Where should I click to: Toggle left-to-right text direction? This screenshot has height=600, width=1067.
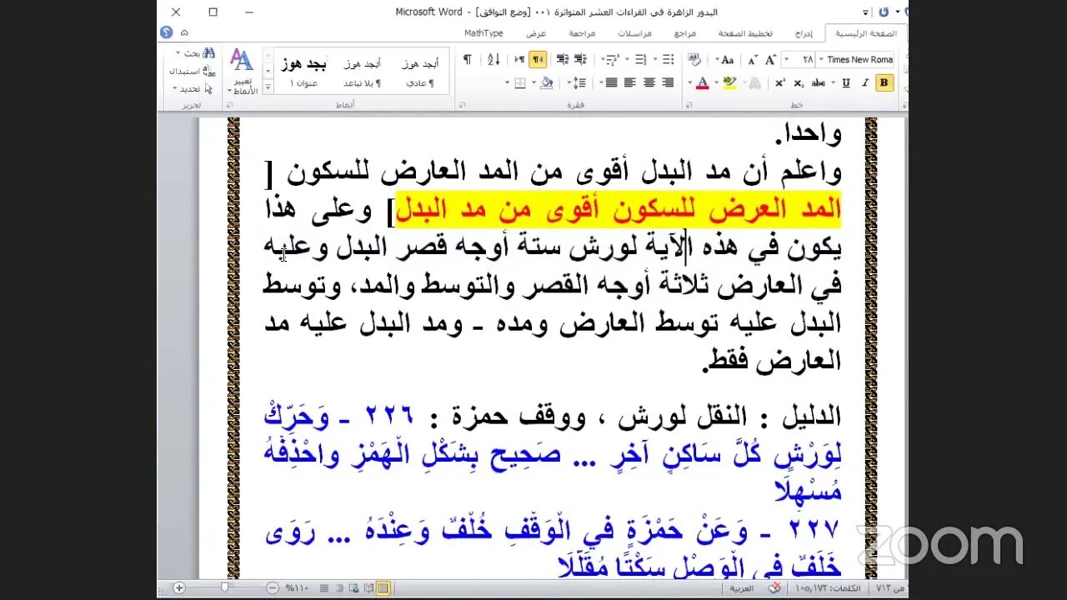tap(519, 59)
